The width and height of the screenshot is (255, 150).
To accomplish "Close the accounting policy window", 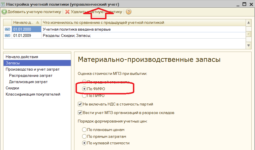I will coord(251,4).
